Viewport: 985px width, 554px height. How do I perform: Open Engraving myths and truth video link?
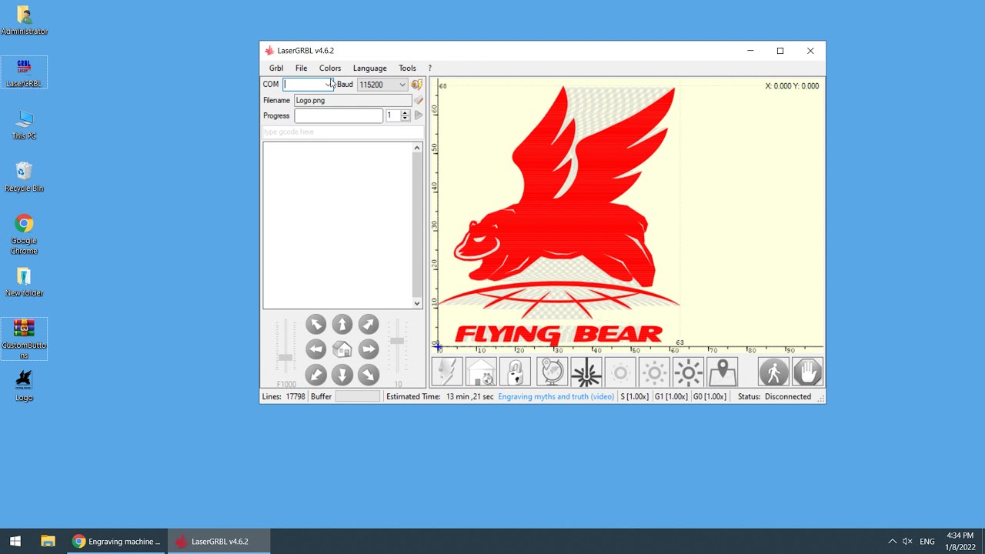[556, 396]
